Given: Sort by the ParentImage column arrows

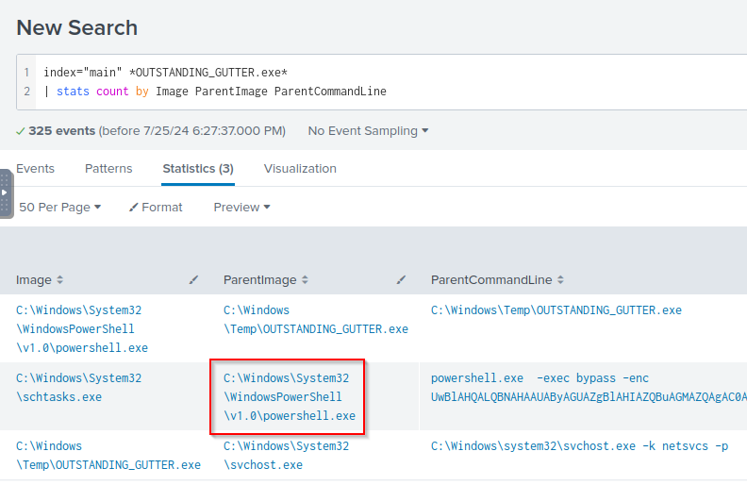Looking at the screenshot, I should point(306,280).
